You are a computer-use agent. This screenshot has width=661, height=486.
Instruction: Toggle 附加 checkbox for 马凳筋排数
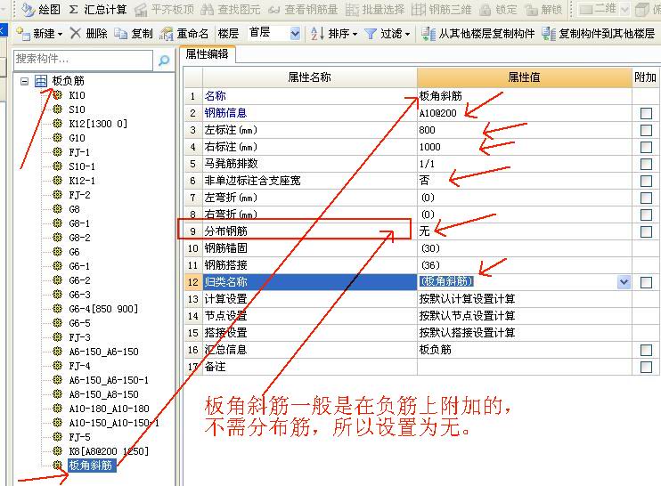point(646,164)
